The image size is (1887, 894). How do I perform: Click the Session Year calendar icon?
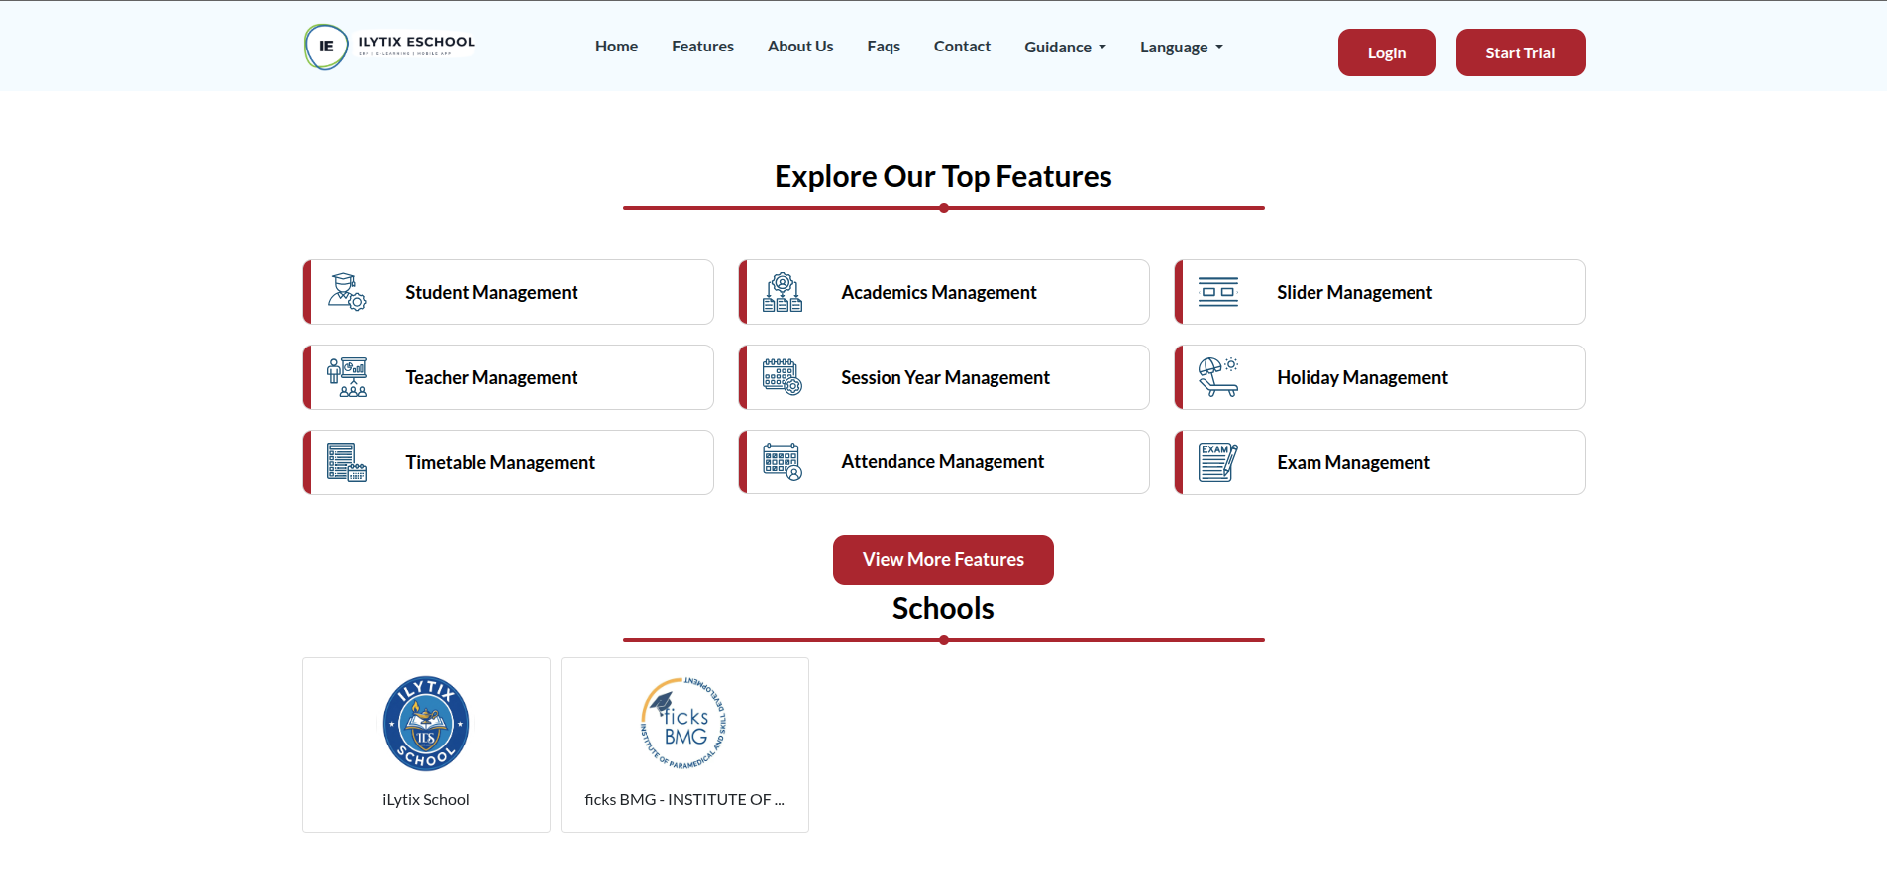(x=783, y=377)
